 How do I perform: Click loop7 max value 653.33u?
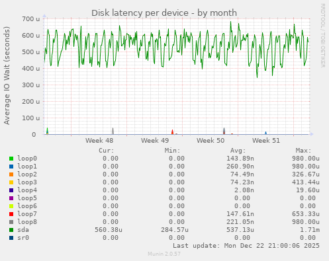(306, 214)
